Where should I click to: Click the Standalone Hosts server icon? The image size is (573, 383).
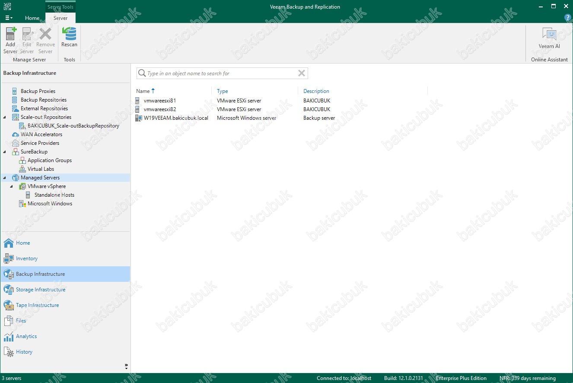[28, 195]
